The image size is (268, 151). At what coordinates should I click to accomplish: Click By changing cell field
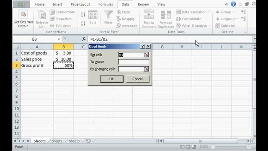point(131,69)
